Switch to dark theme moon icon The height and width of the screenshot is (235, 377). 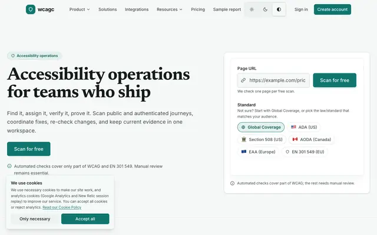[265, 9]
